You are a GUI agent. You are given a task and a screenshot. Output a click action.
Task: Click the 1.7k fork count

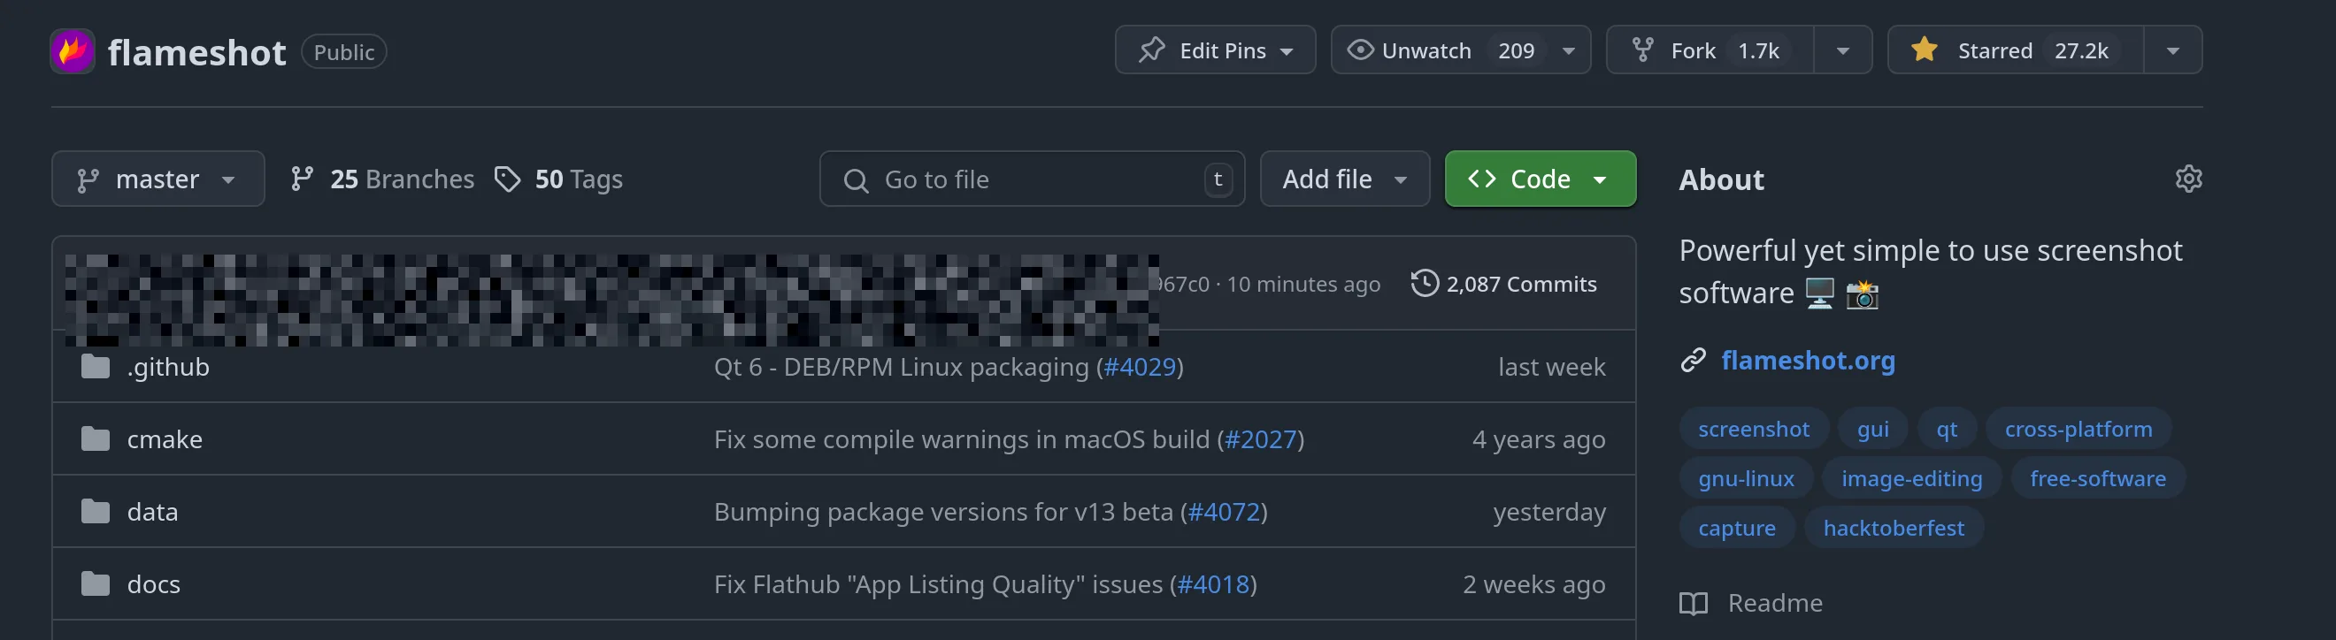1757,50
